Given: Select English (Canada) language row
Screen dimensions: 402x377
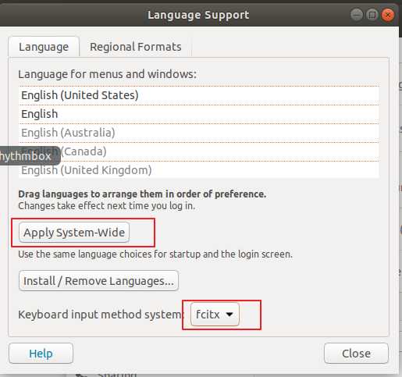Looking at the screenshot, I should coord(199,151).
